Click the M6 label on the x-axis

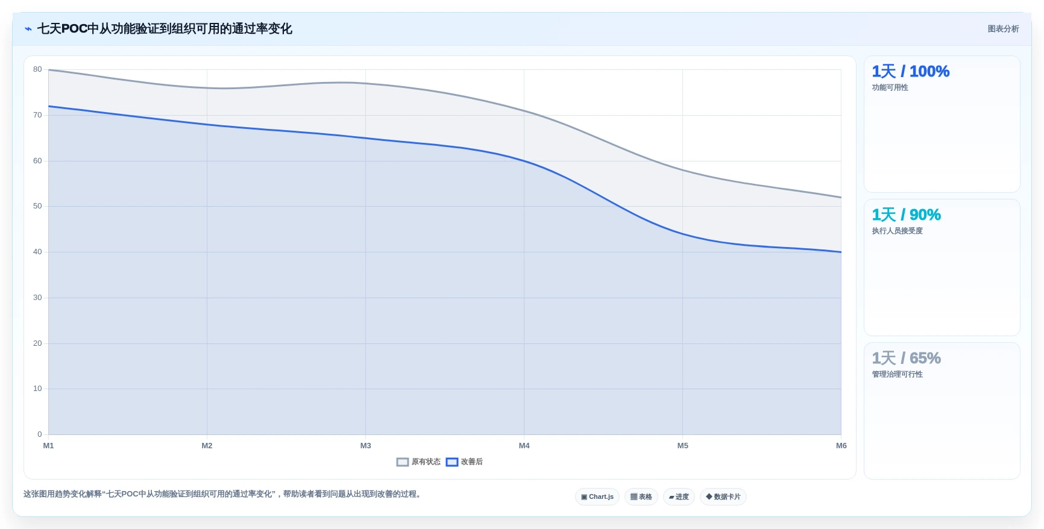841,446
